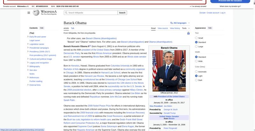
Task: Expand Presidency (2009–2017) in contents
Action: [x=28, y=52]
